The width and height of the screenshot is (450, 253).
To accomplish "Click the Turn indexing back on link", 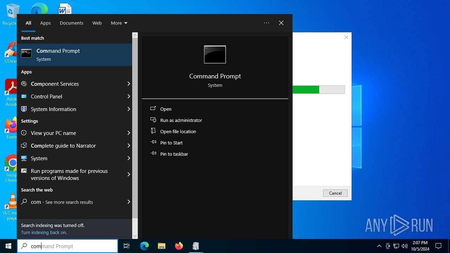I will 44,232.
